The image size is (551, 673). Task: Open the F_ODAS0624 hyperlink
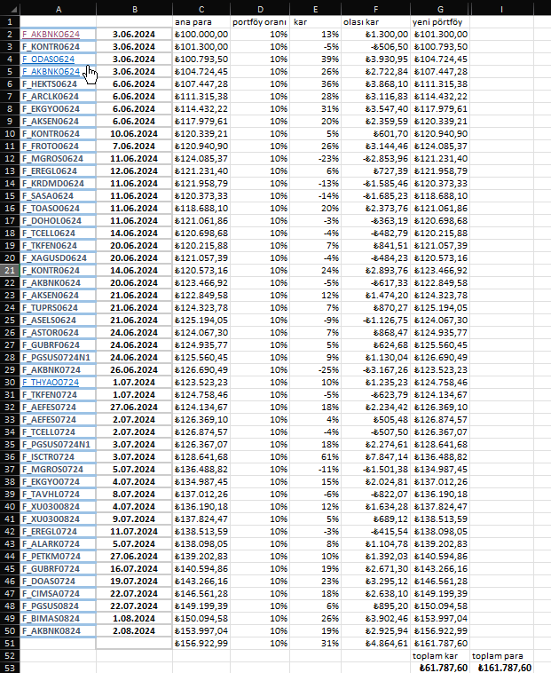(x=49, y=59)
